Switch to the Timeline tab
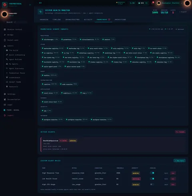The height and width of the screenshot is (196, 192). 57,20
